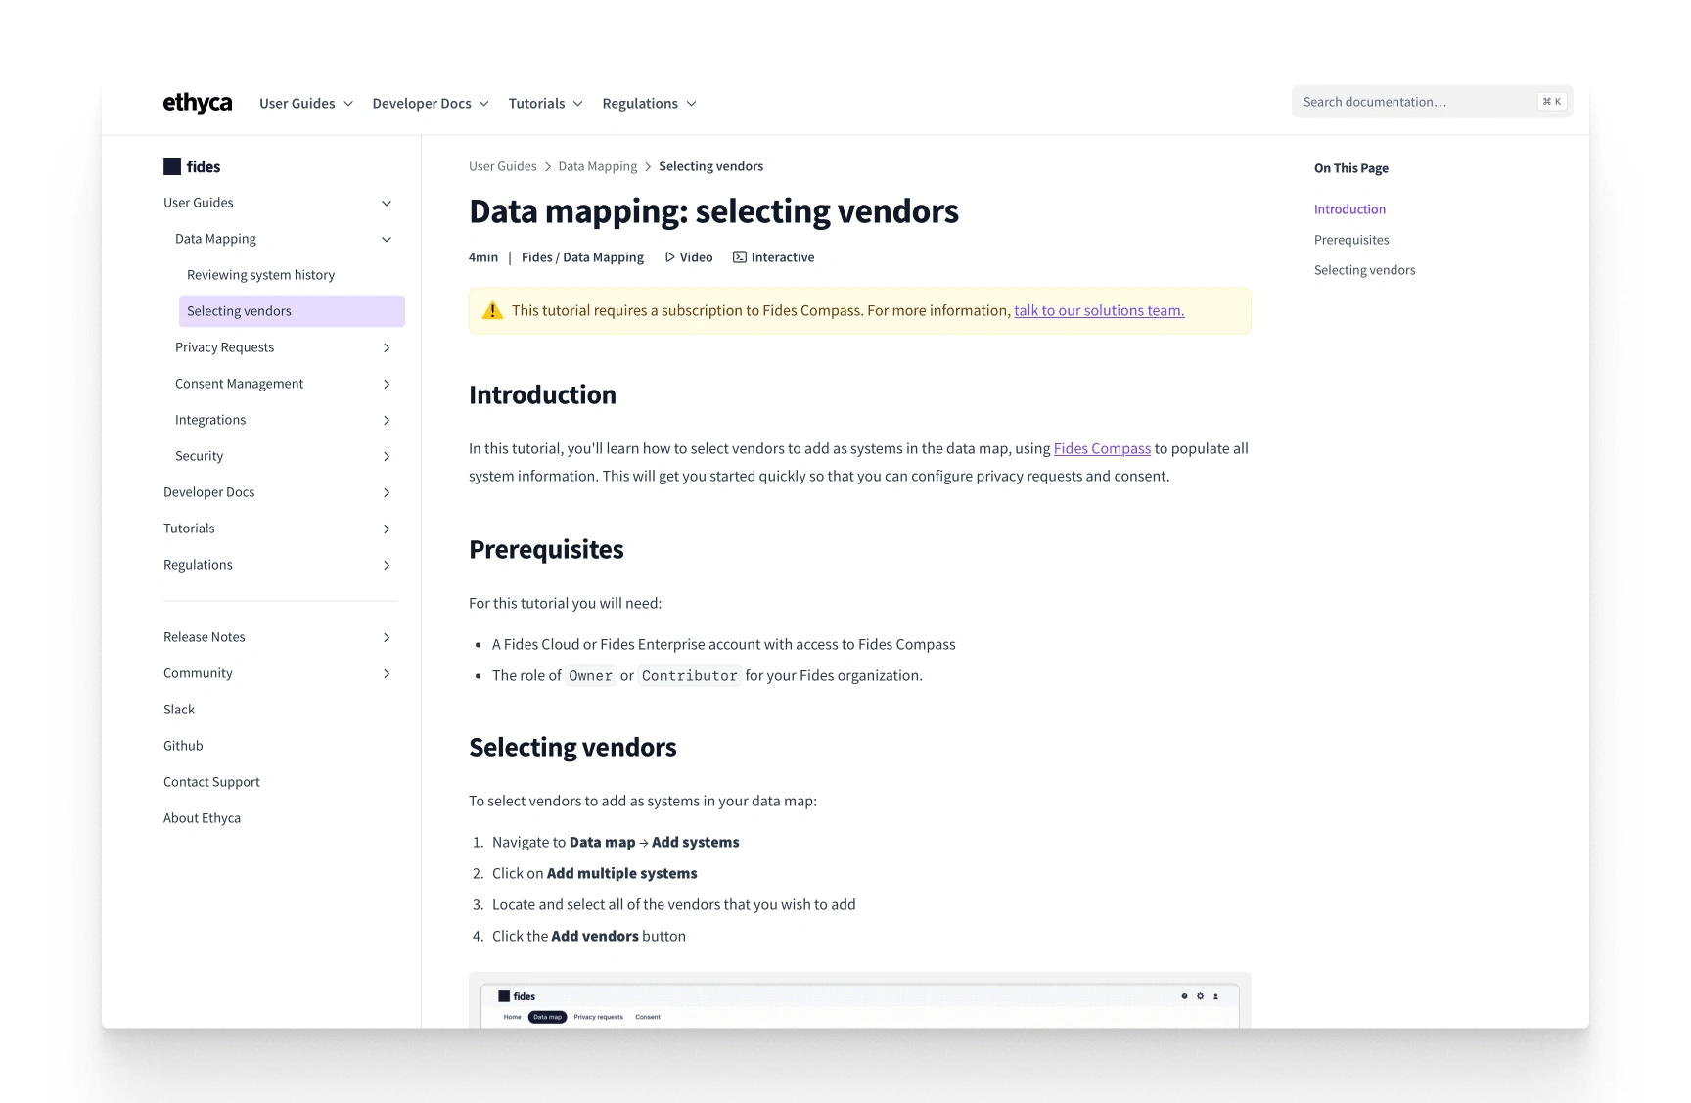Jump to Selecting vendors in On This Page
This screenshot has height=1103, width=1691.
[1364, 270]
